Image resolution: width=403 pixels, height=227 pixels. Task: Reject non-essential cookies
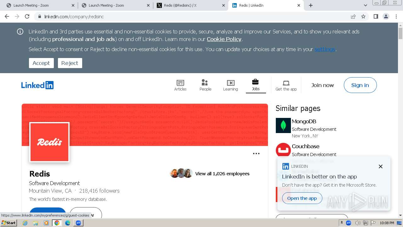tap(70, 63)
